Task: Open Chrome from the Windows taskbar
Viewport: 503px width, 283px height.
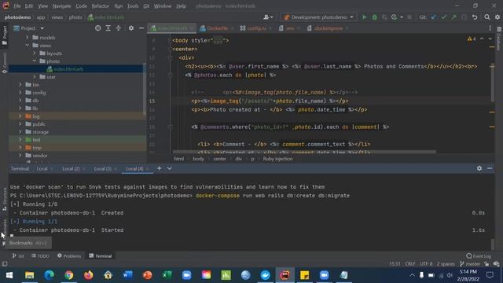Action: [x=68, y=275]
